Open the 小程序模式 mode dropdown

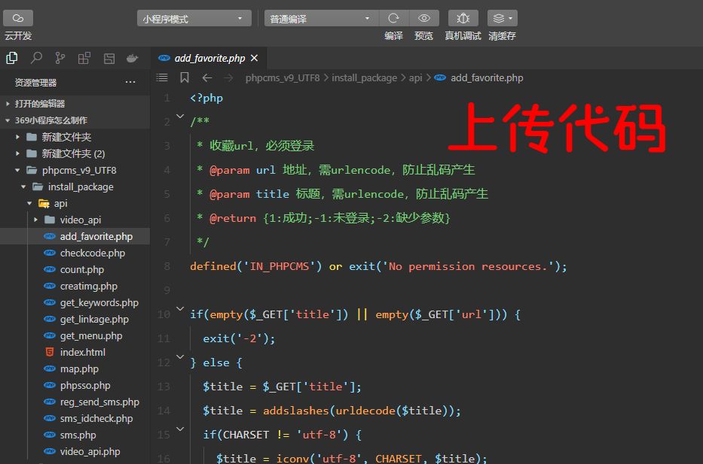point(192,17)
